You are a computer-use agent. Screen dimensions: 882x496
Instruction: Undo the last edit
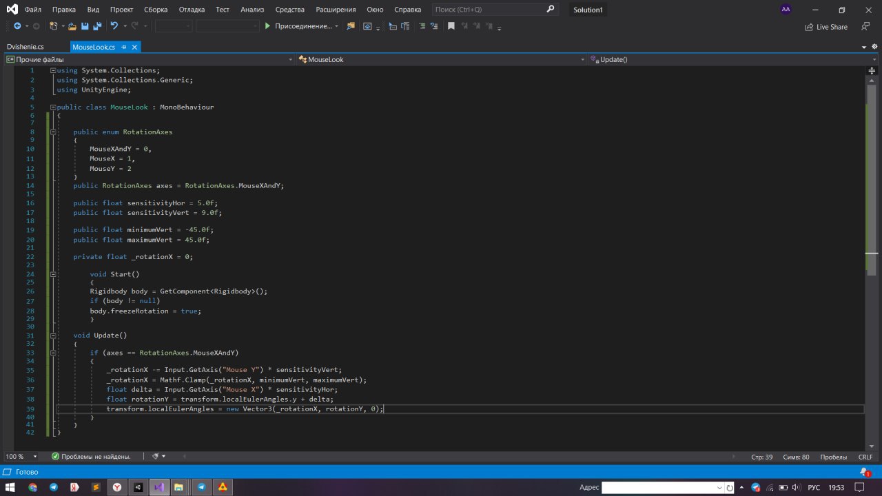click(x=114, y=26)
